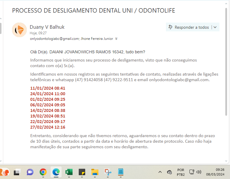Switch to Microsoft Edge in the taskbar

pos(56,172)
